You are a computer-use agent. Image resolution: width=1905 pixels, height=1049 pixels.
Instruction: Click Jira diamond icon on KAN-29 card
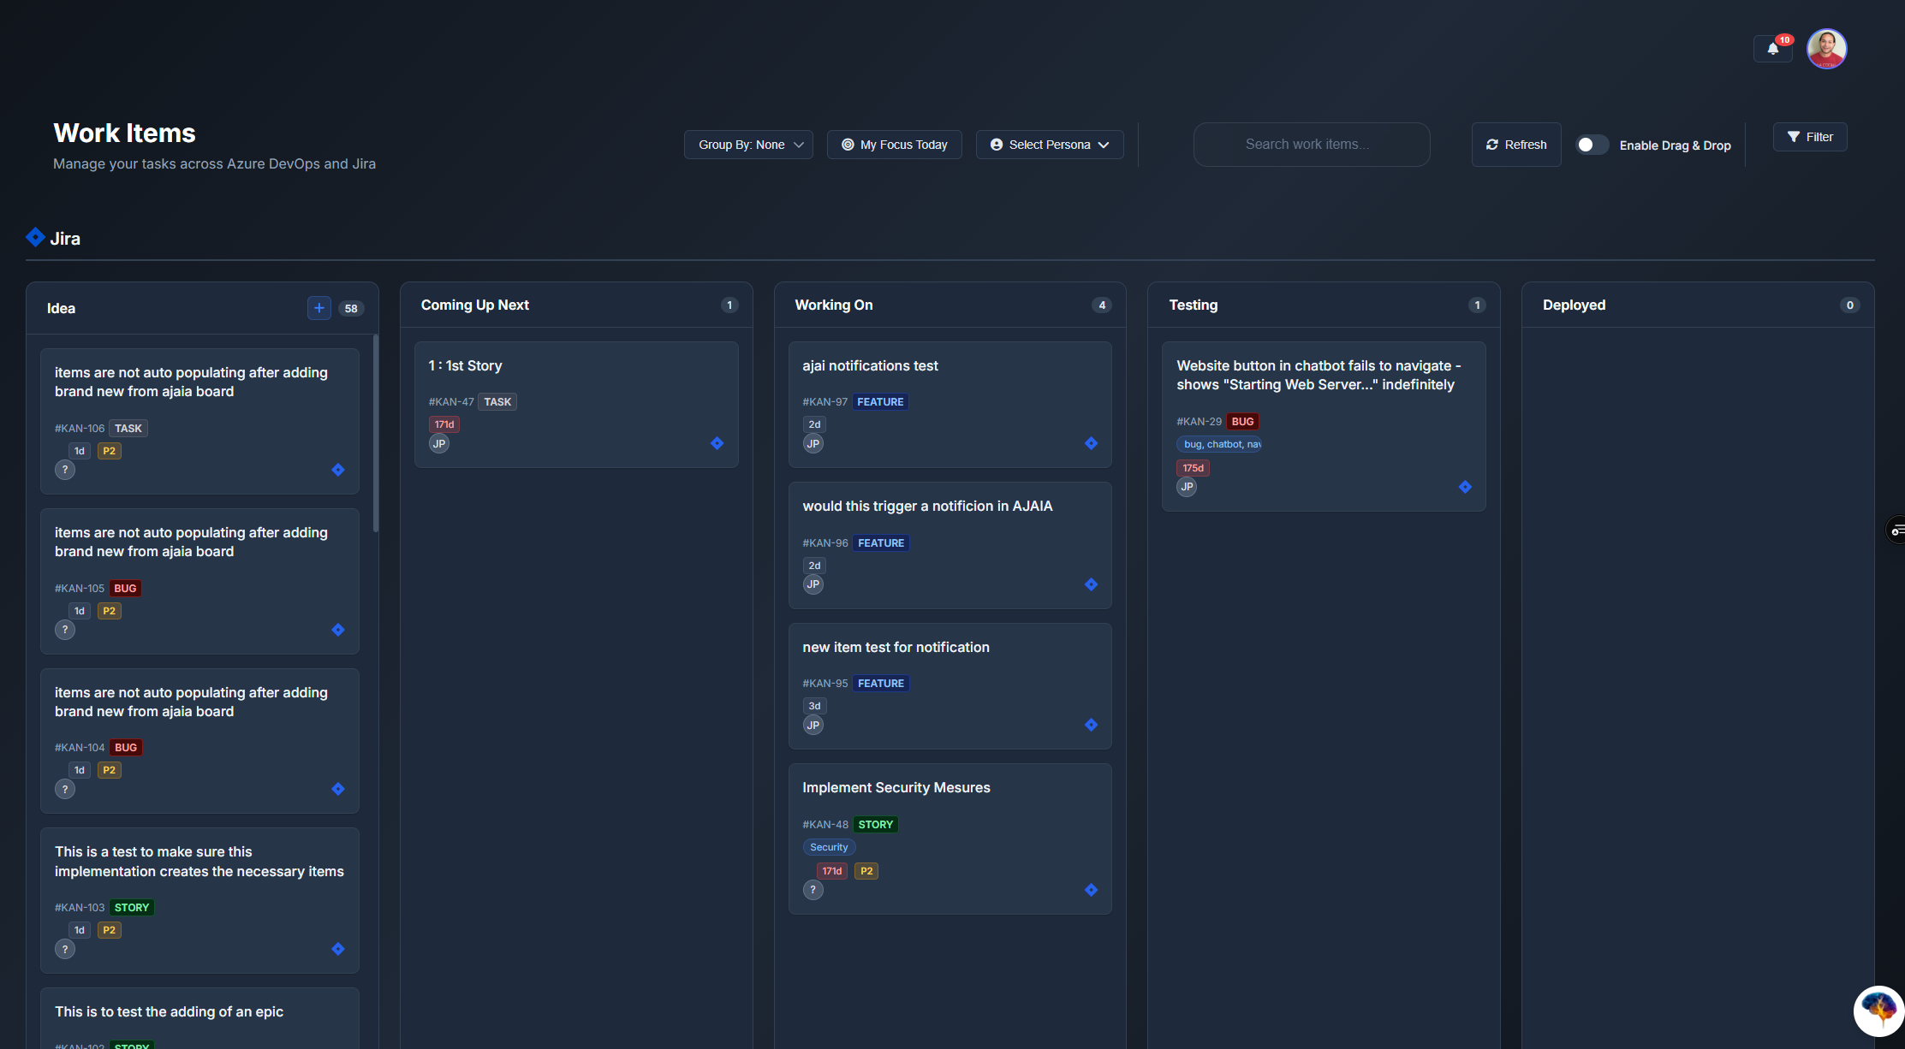[1465, 487]
